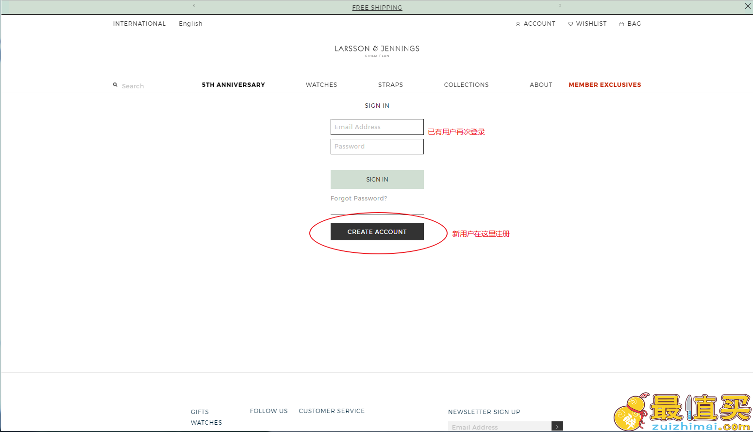Open the 5th Anniversary menu
753x432 pixels.
point(234,85)
